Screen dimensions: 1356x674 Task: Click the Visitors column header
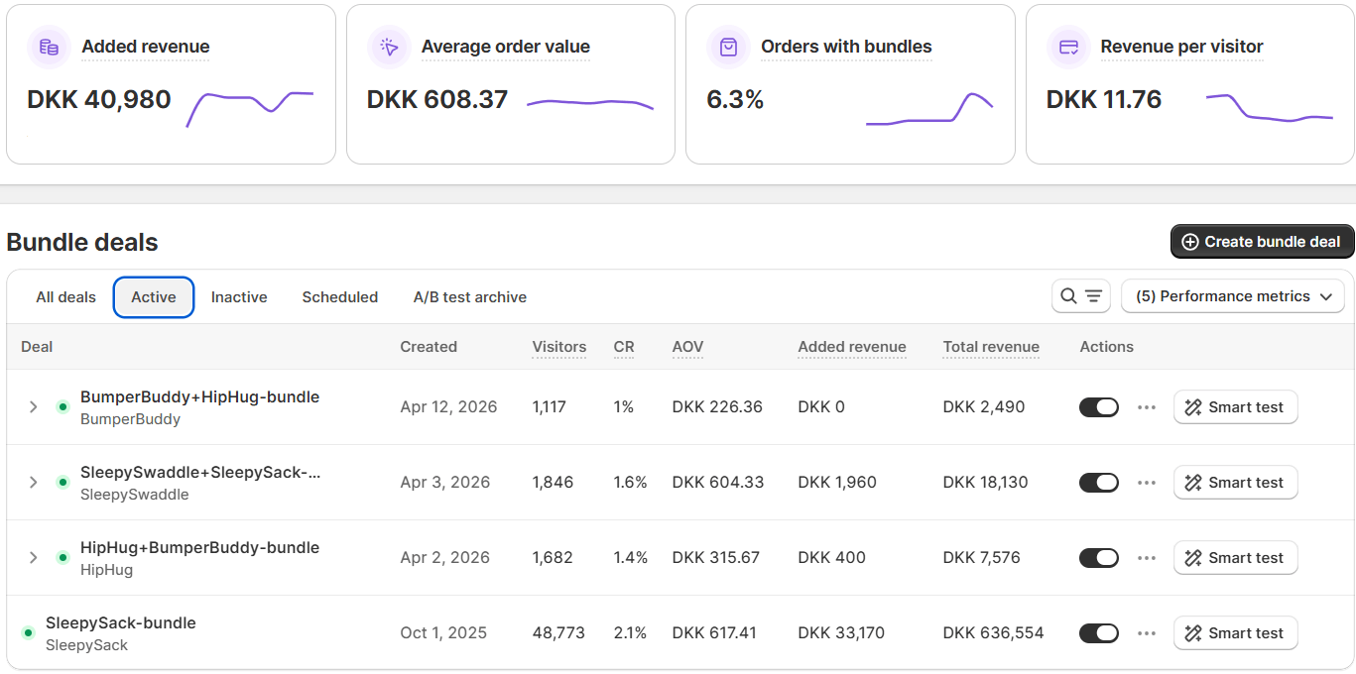(x=559, y=347)
